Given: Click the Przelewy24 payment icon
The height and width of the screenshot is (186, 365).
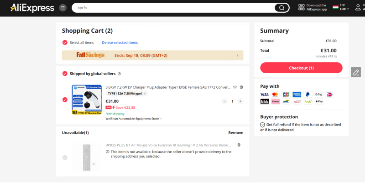Looking at the screenshot, I should point(297,101).
